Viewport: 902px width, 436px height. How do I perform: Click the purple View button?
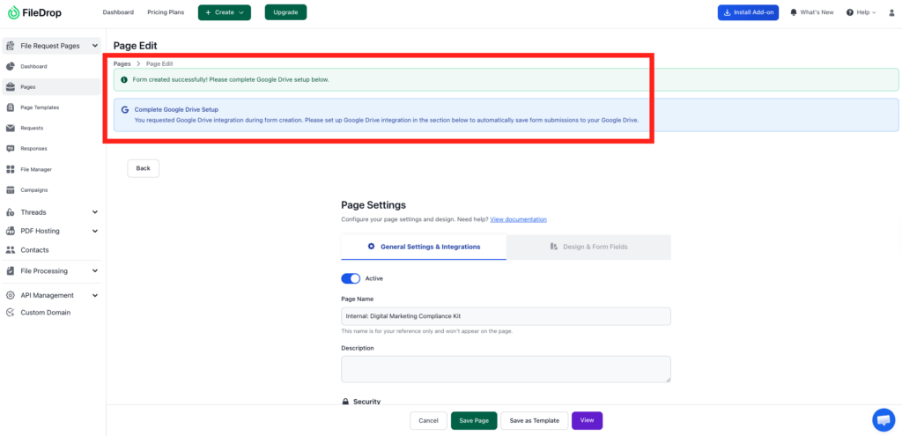587,420
